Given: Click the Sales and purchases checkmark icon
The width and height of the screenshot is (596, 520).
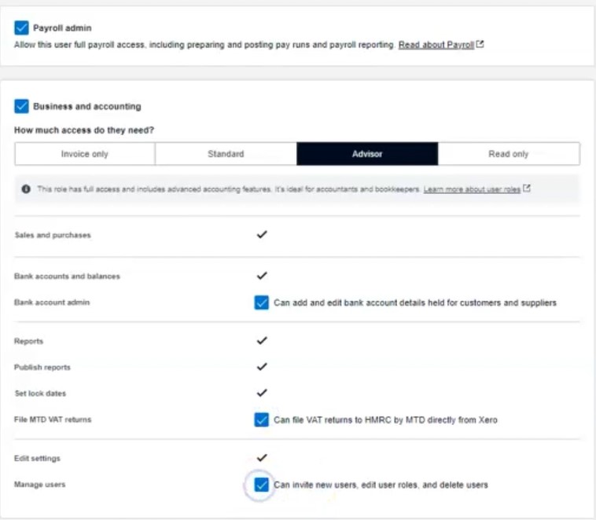Looking at the screenshot, I should click(x=262, y=235).
